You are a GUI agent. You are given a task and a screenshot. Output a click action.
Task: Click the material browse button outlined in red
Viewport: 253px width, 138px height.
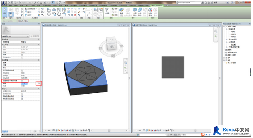[39, 83]
